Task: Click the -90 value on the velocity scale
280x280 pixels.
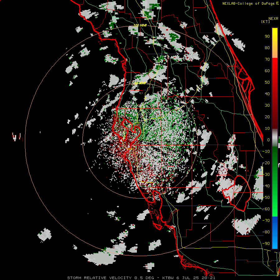Action: [x=266, y=243]
